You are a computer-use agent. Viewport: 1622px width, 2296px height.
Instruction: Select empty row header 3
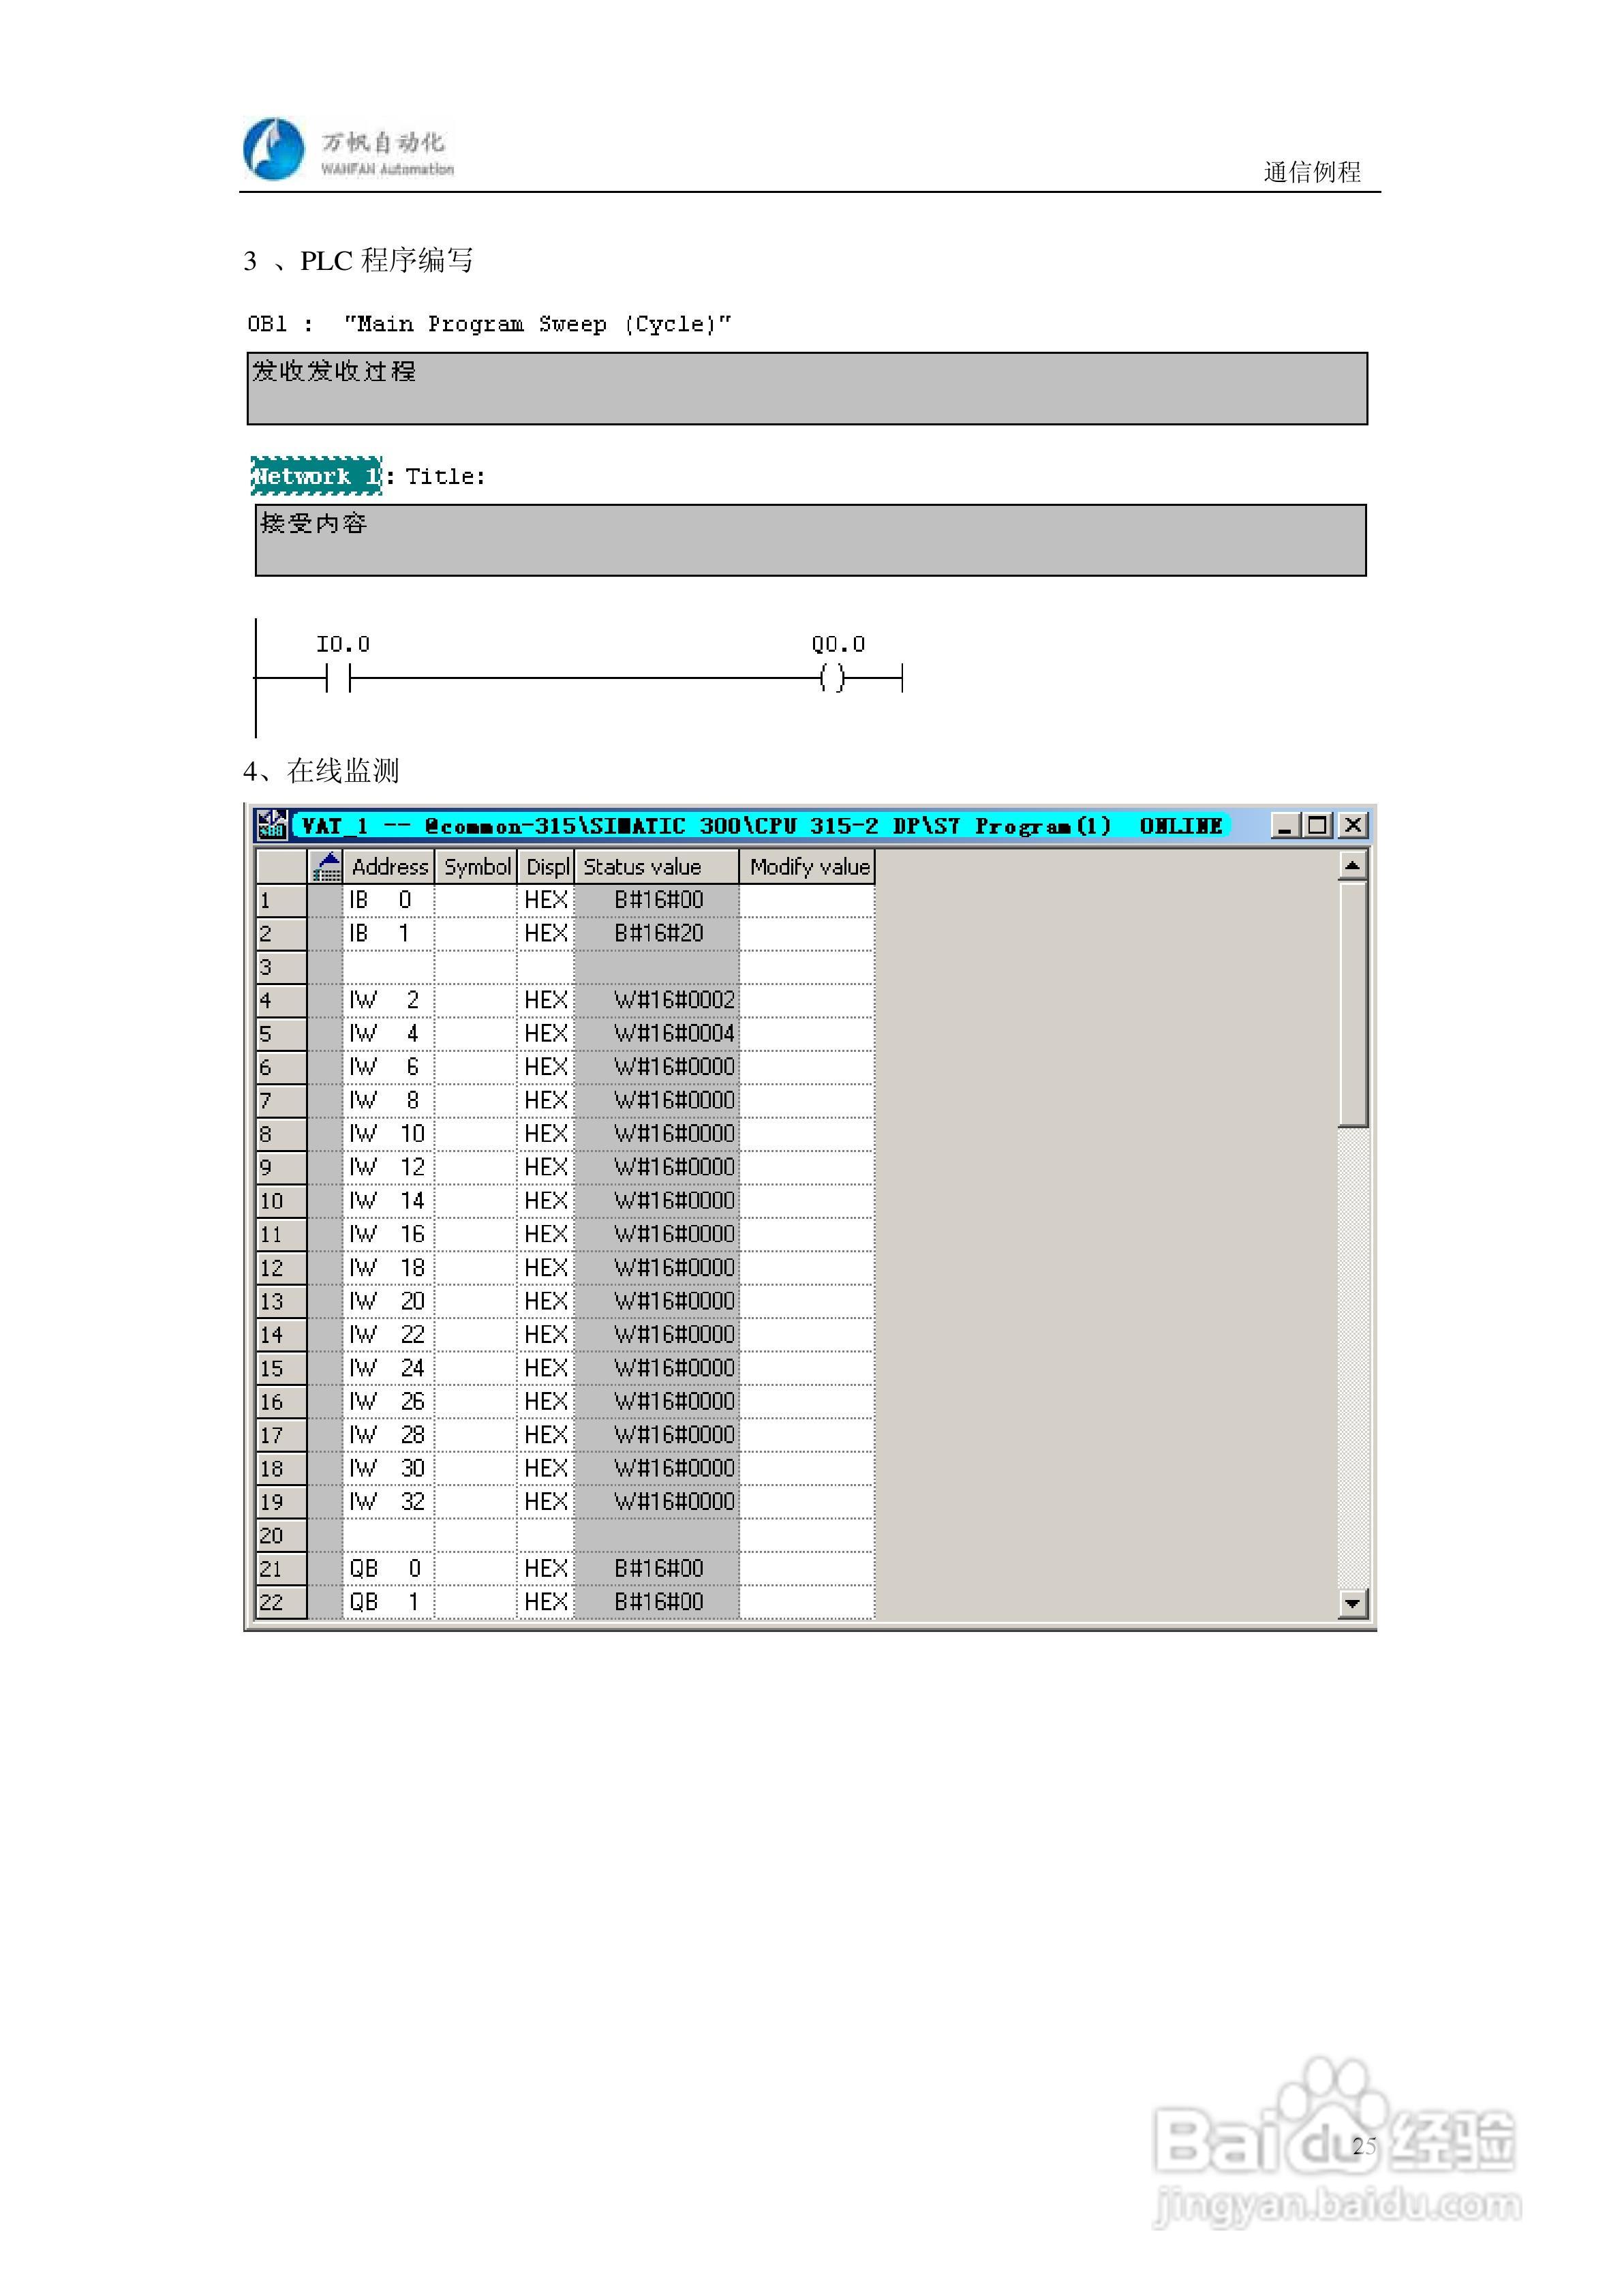pyautogui.click(x=281, y=967)
